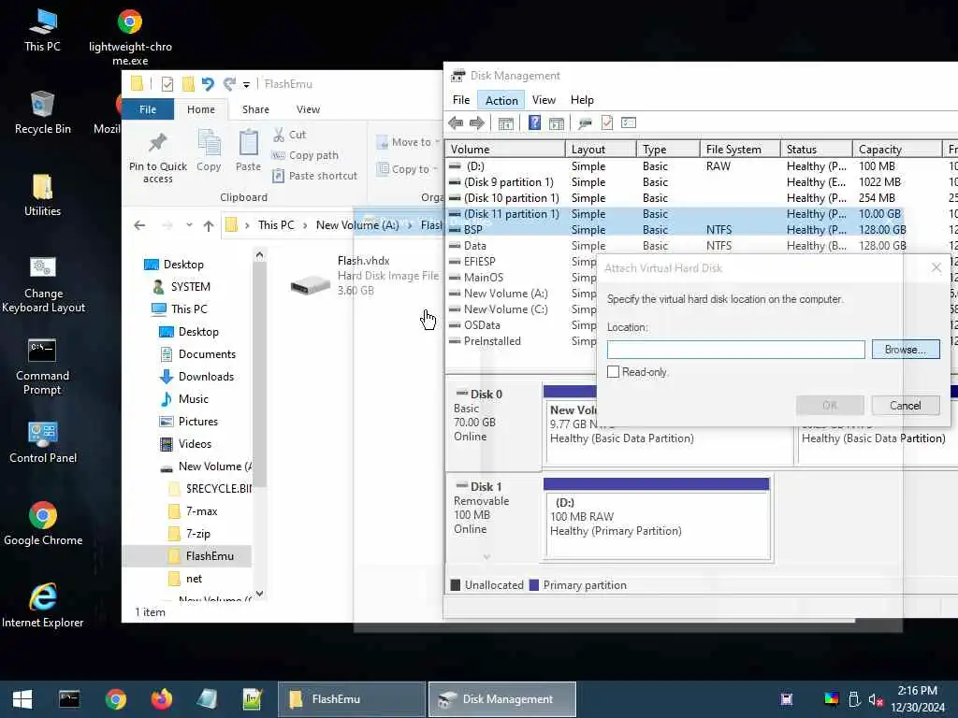Click the checkmark Properties toolbar icon

(606, 122)
